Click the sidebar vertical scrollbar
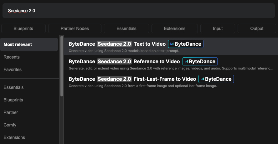 pyautogui.click(x=62, y=66)
